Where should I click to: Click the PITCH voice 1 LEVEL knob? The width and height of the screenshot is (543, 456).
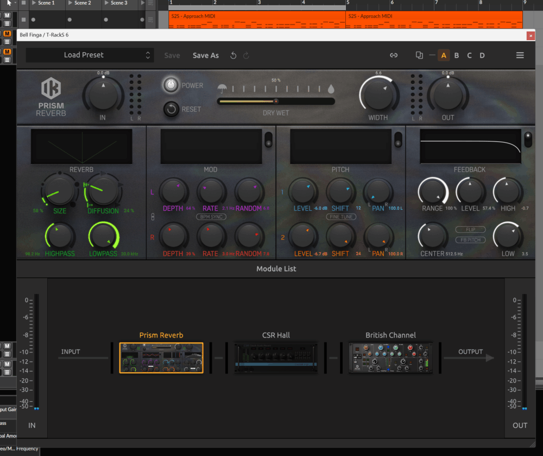click(303, 192)
